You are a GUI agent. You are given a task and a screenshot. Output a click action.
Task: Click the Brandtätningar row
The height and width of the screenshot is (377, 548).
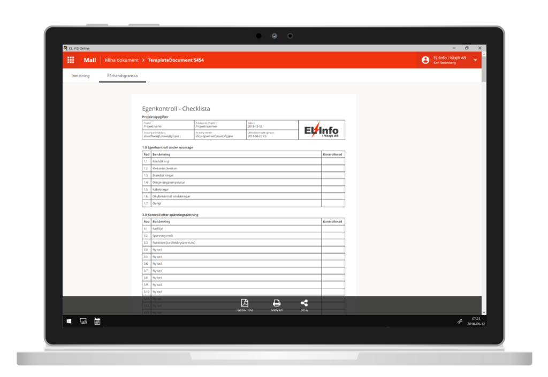(x=243, y=176)
